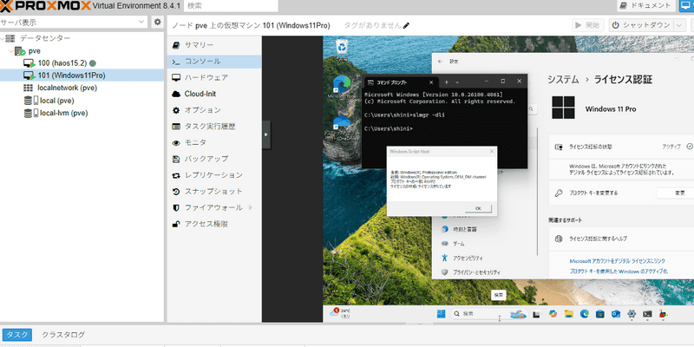Click the 開始 start button
This screenshot has height=347, width=694.
589,25
